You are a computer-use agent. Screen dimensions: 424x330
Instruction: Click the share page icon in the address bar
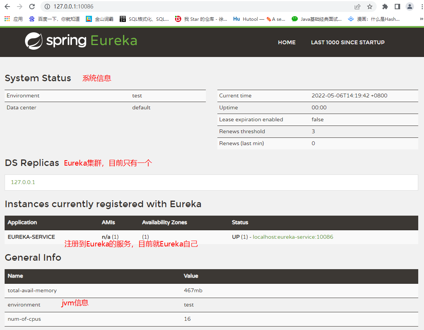(357, 7)
